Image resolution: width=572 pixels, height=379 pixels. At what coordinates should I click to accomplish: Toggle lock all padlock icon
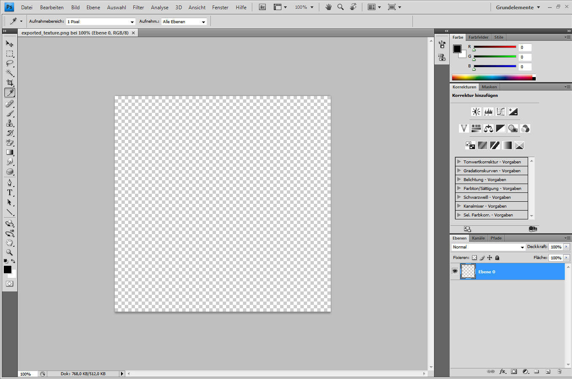click(497, 258)
